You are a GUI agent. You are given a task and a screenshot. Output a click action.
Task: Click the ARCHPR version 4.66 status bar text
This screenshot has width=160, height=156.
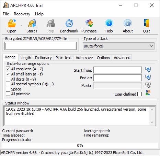coord(72,153)
